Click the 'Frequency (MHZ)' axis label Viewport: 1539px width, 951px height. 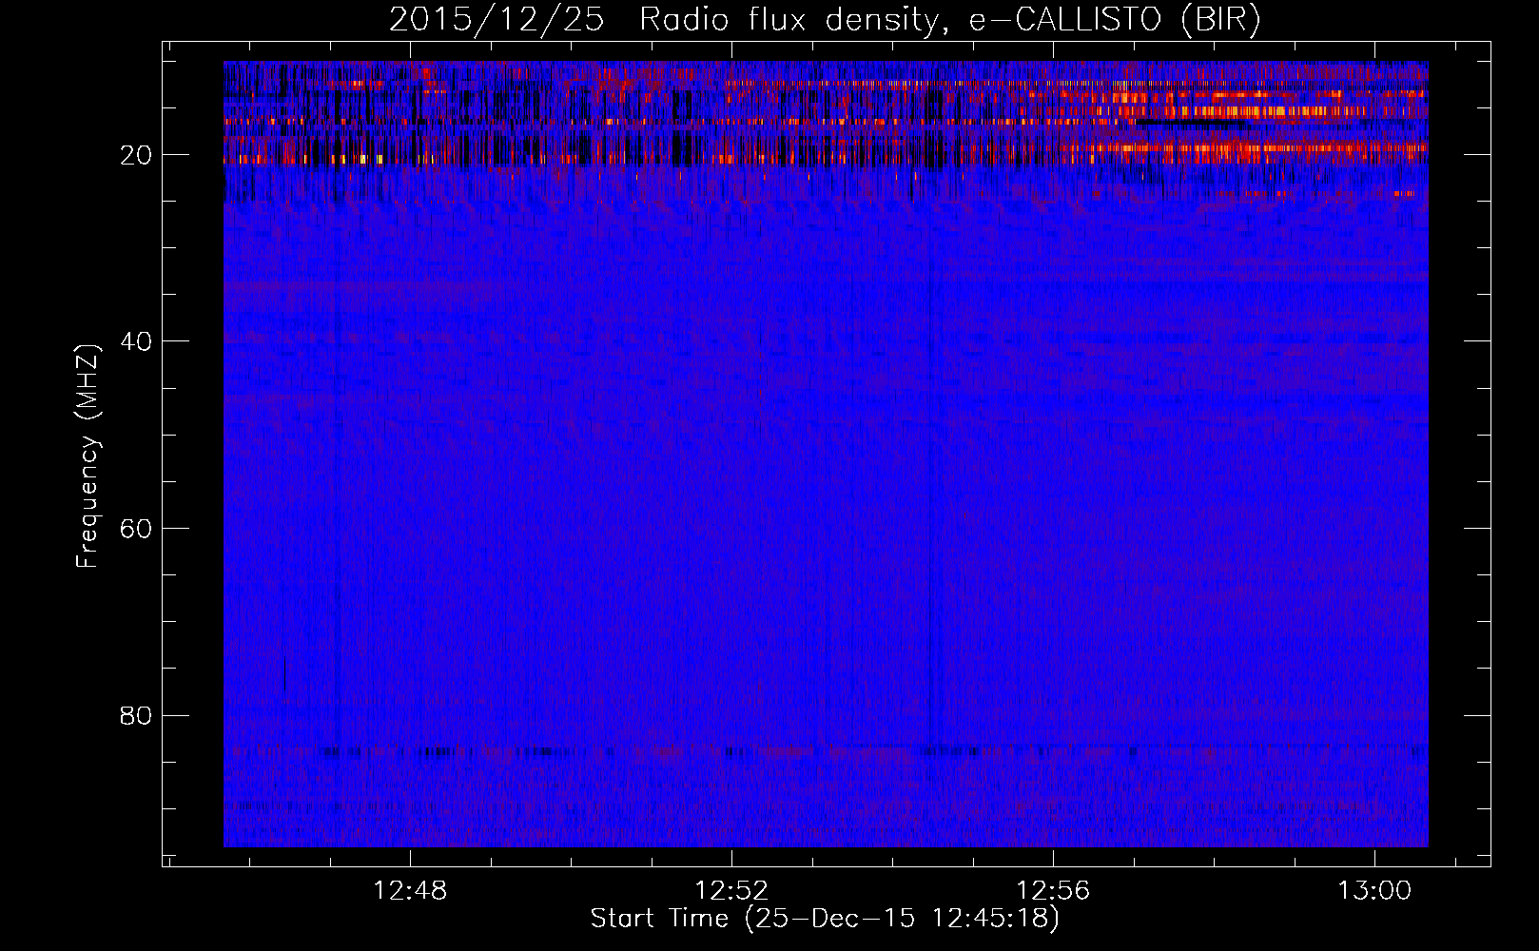coord(87,456)
